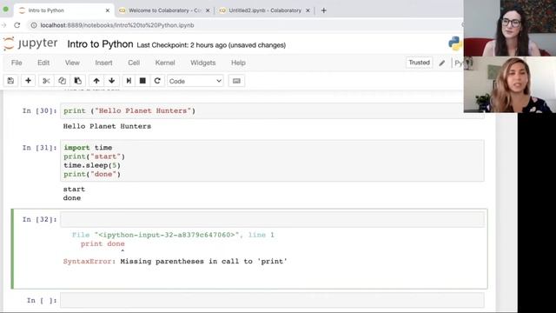This screenshot has height=313, width=556.
Task: Restart the kernel with circular arrow
Action: click(x=157, y=81)
